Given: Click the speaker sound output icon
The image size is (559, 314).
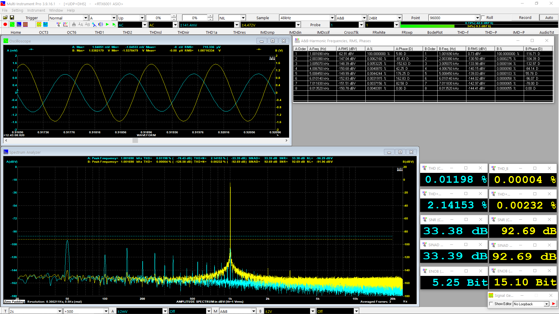Looking at the screenshot, I should pyautogui.click(x=100, y=25).
